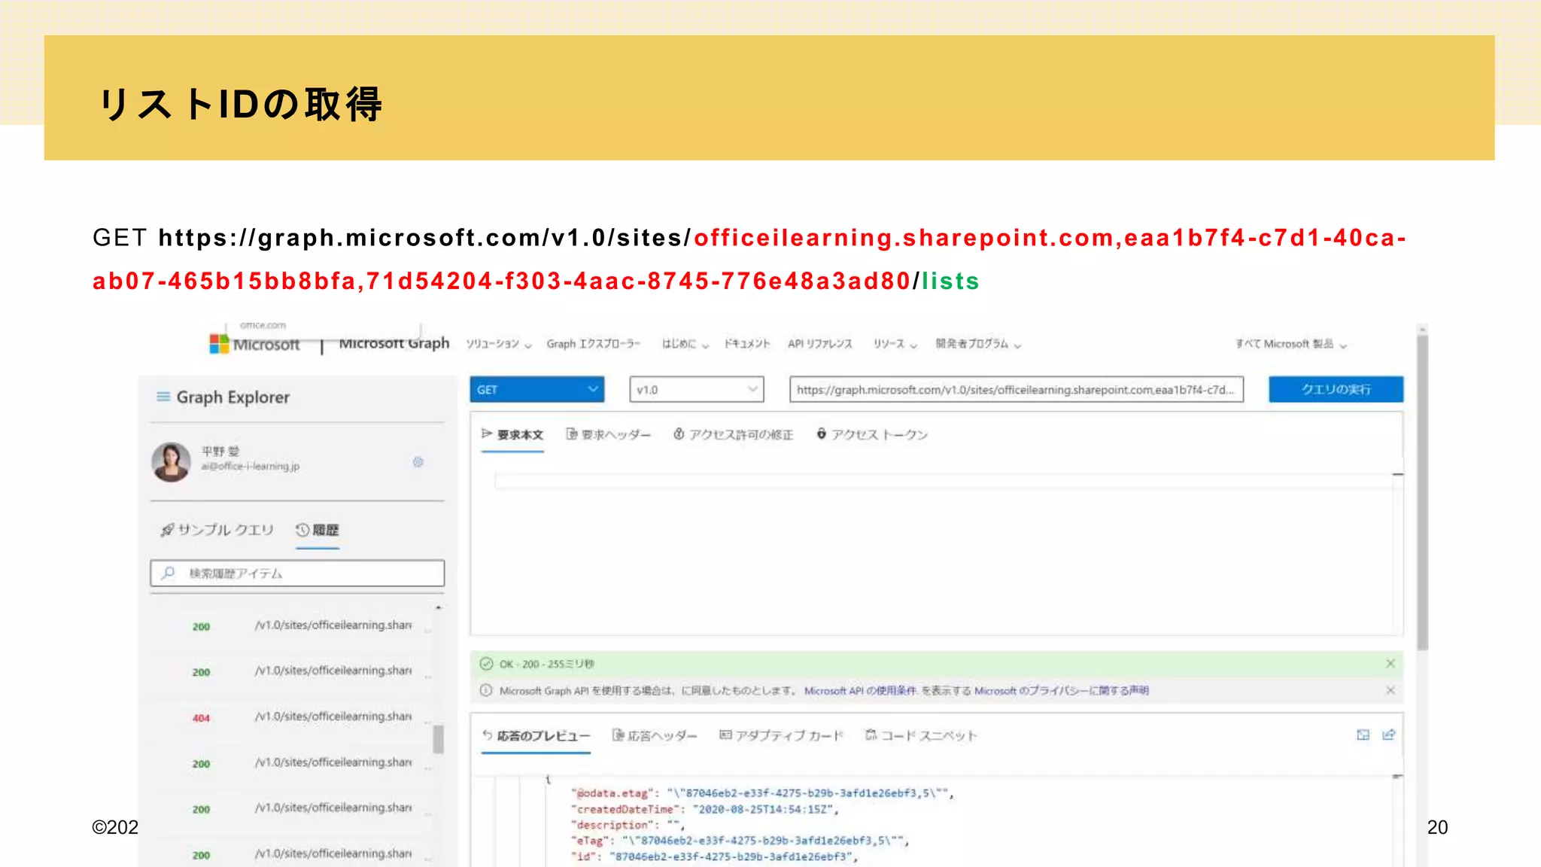Switch to the サンプル クエリ tab
The width and height of the screenshot is (1541, 867).
tap(217, 530)
